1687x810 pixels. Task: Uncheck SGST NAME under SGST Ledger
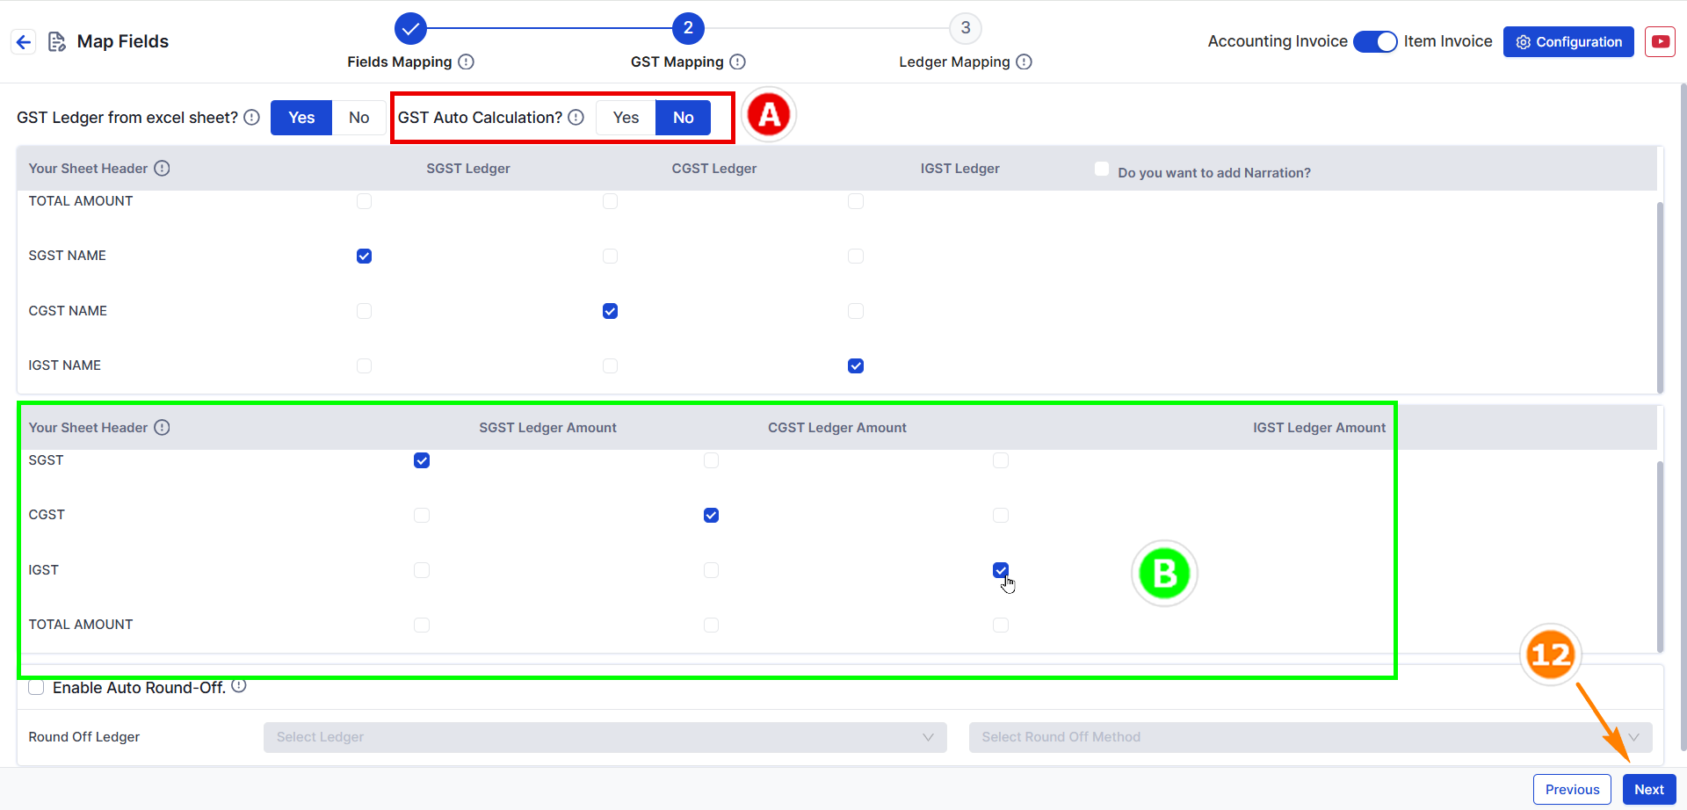tap(364, 256)
